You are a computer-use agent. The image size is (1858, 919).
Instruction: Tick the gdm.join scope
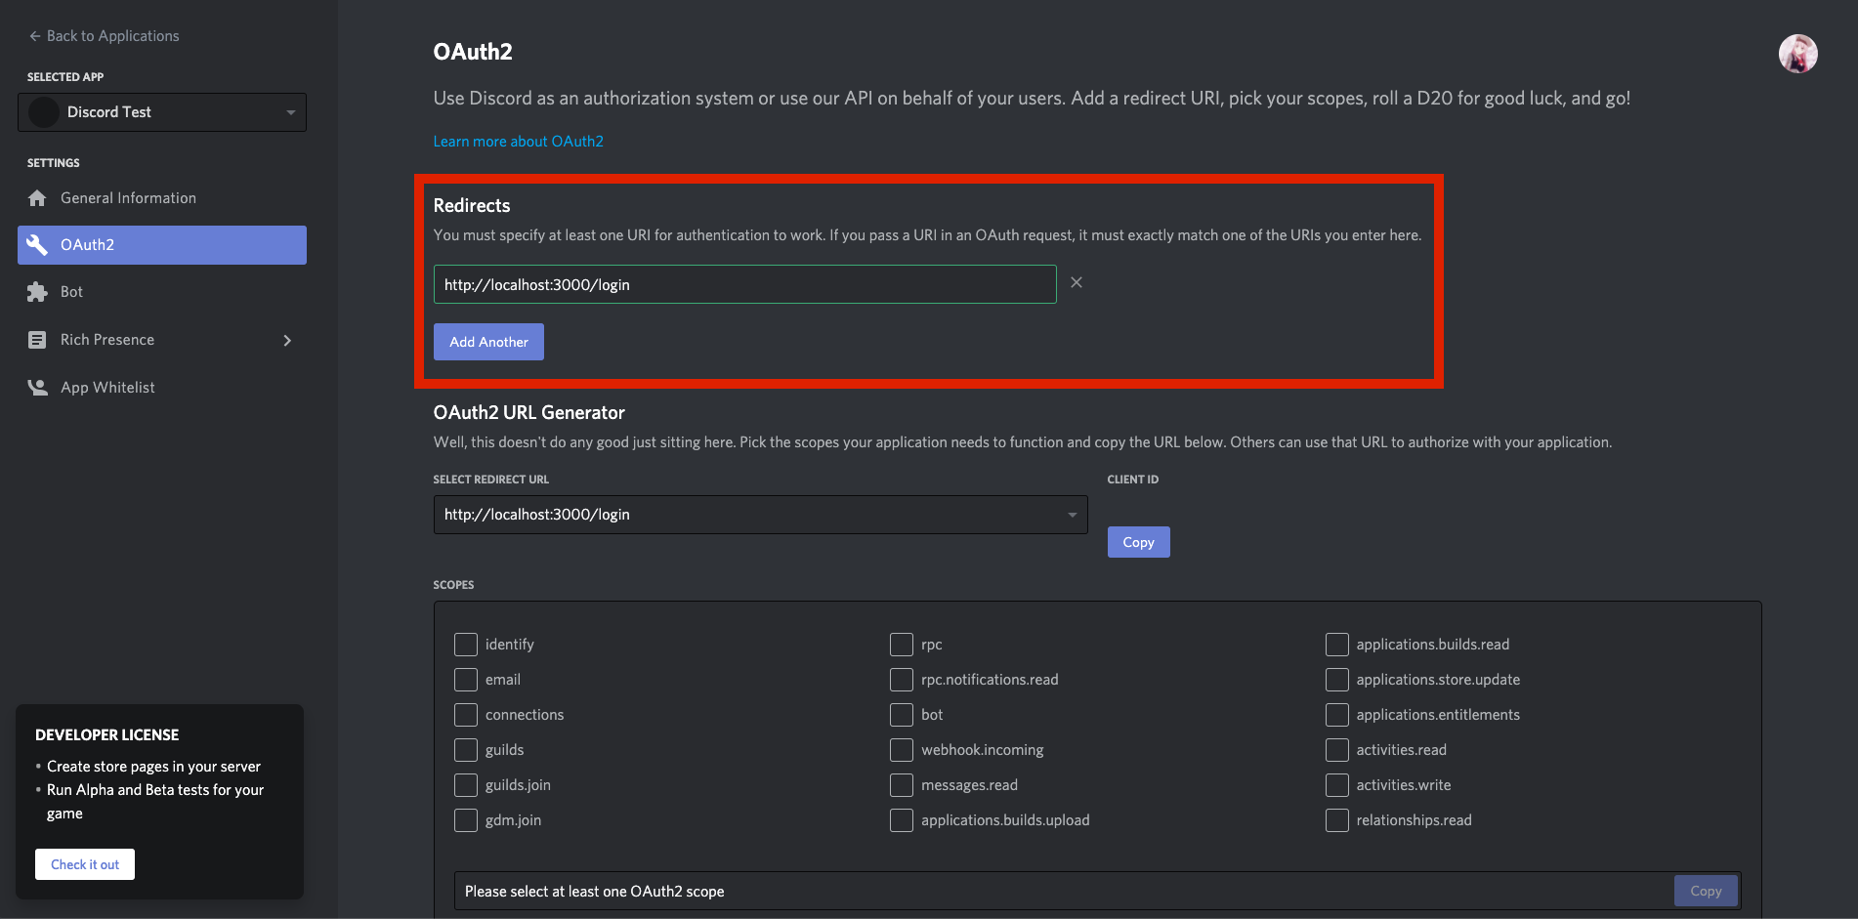[466, 820]
